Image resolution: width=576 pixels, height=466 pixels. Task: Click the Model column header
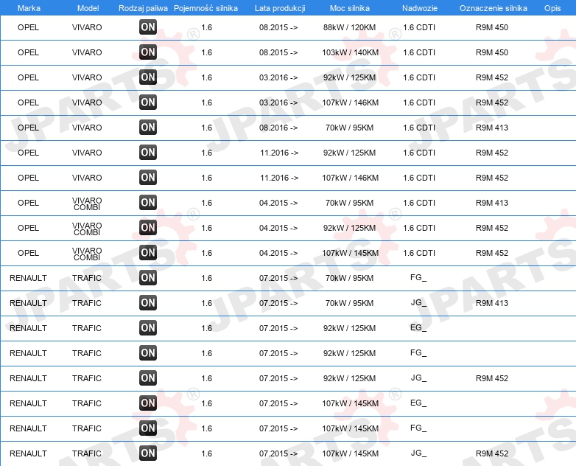pyautogui.click(x=88, y=8)
